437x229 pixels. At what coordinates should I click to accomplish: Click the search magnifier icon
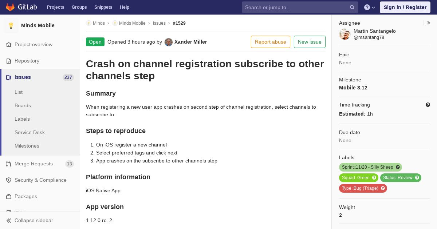tap(352, 7)
